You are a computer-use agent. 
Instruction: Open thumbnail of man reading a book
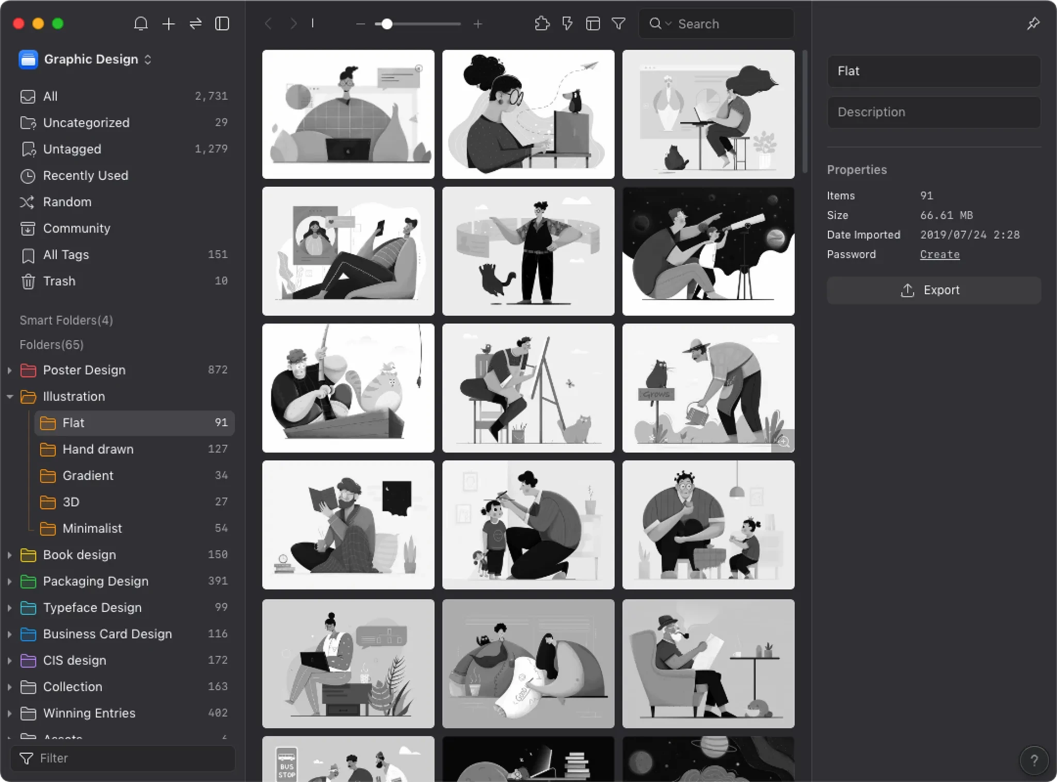click(x=348, y=525)
